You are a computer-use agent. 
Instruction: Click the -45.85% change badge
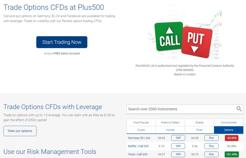click(x=232, y=138)
